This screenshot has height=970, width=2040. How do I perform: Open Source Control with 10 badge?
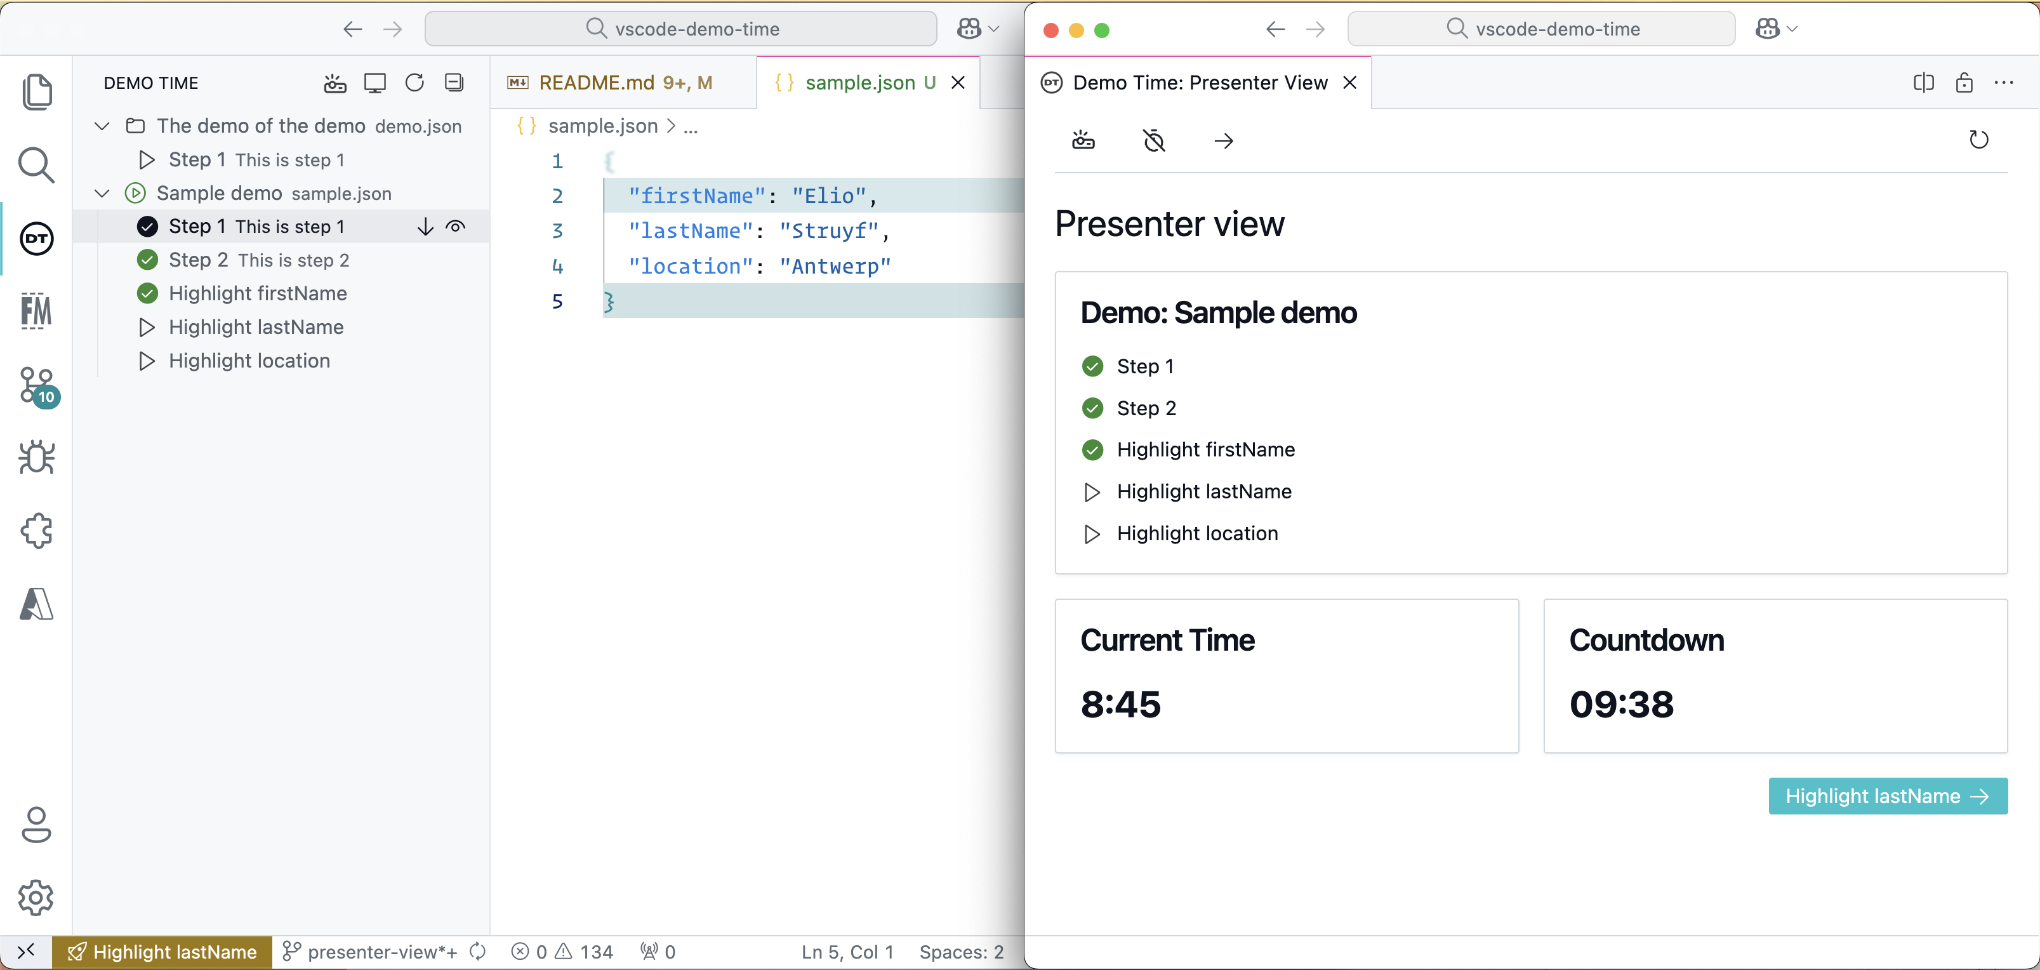[36, 385]
